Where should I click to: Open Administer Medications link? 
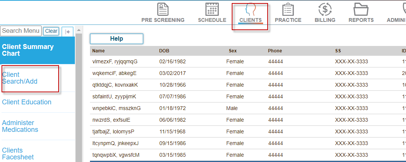coord(20,126)
